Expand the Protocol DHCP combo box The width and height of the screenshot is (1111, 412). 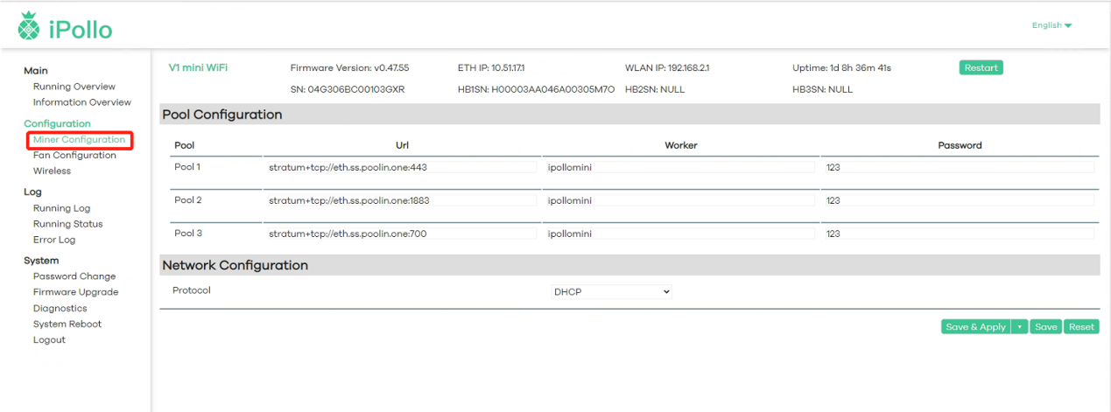[x=610, y=292]
